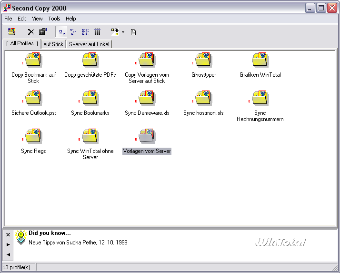
Task: Switch to Large Icons view
Action: pyautogui.click(x=62, y=32)
